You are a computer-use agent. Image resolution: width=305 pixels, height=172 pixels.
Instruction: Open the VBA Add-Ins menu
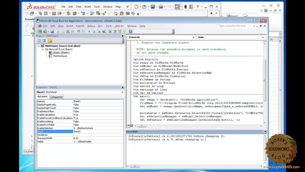pyautogui.click(x=119, y=26)
